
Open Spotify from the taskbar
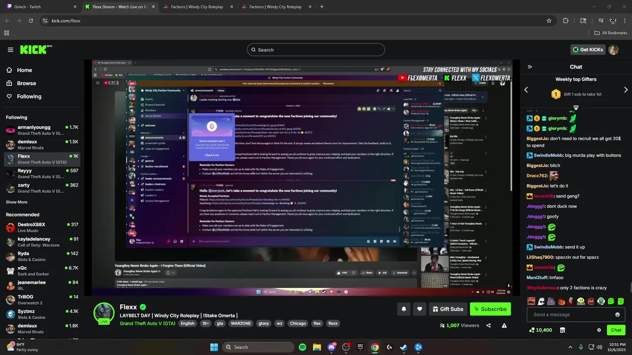pyautogui.click(x=302, y=347)
